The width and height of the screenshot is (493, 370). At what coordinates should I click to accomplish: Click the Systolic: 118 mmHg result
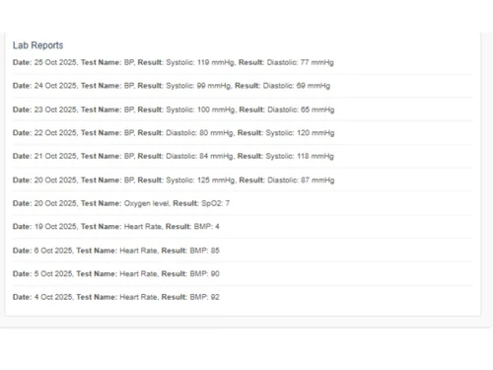click(300, 156)
